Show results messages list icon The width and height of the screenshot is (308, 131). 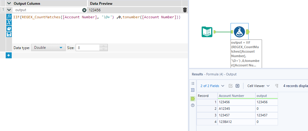pos(193,83)
